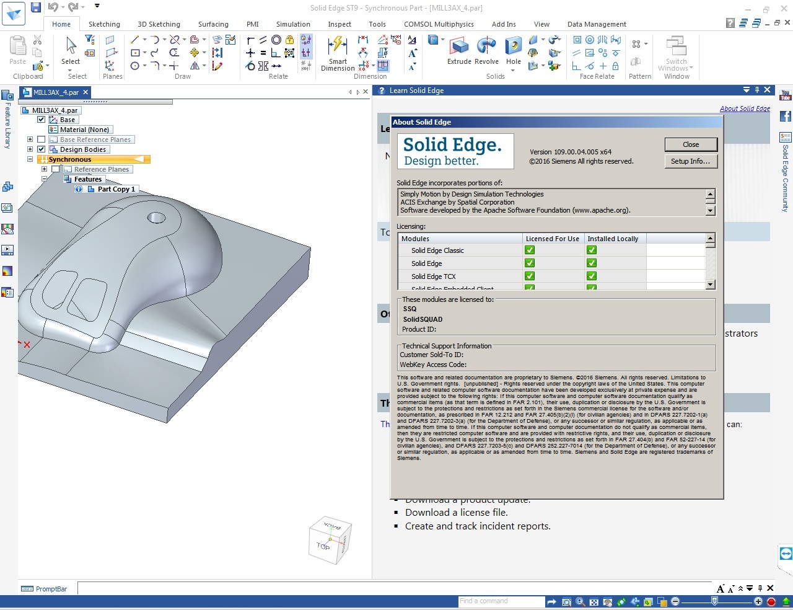Enable the Base Reference Planes checkbox
This screenshot has width=793, height=610.
coord(42,139)
